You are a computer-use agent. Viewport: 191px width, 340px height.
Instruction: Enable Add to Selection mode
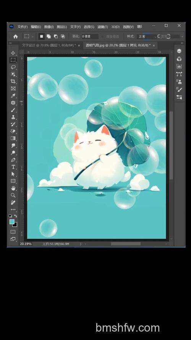(49, 36)
